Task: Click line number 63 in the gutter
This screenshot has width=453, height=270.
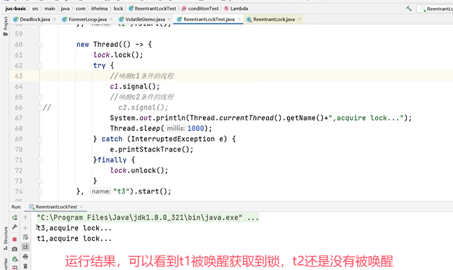Action: (19, 76)
